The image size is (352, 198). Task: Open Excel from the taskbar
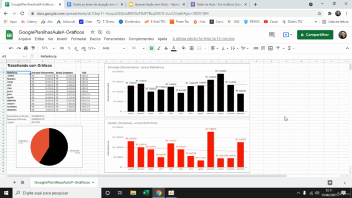146,193
